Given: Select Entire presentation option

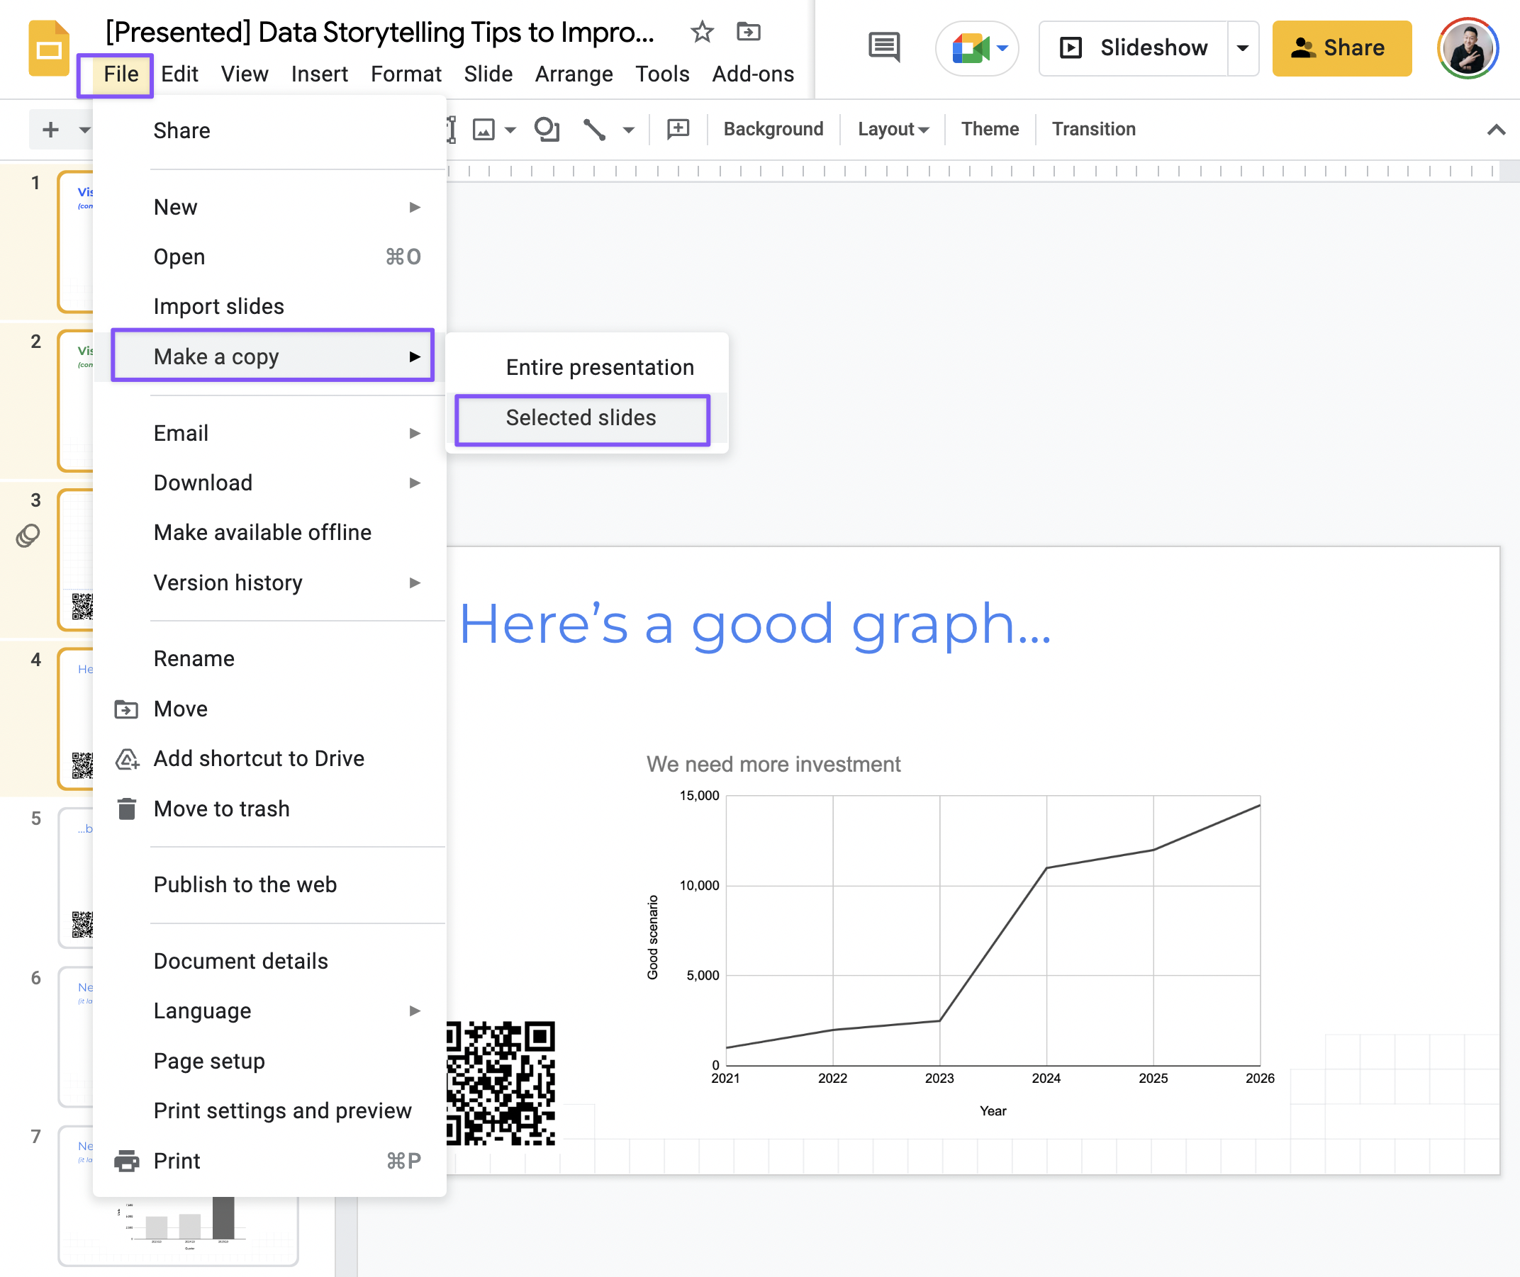Looking at the screenshot, I should click(x=599, y=368).
